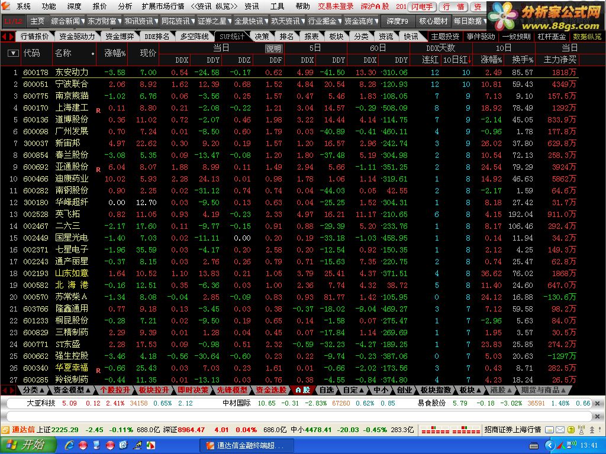Open the 功能 menu

pos(49,6)
